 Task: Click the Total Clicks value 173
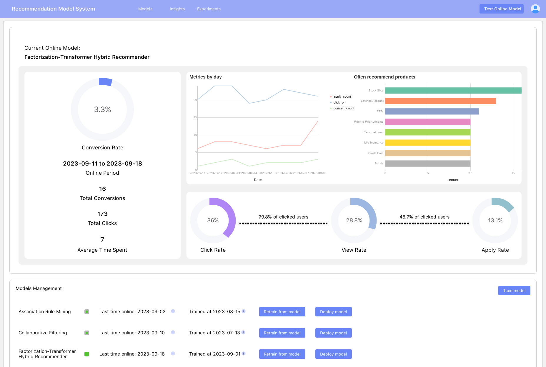[x=102, y=214]
